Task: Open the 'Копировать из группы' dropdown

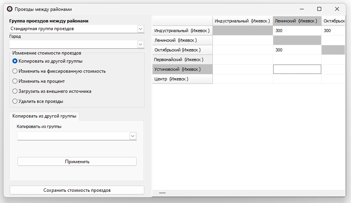Action: click(133, 136)
